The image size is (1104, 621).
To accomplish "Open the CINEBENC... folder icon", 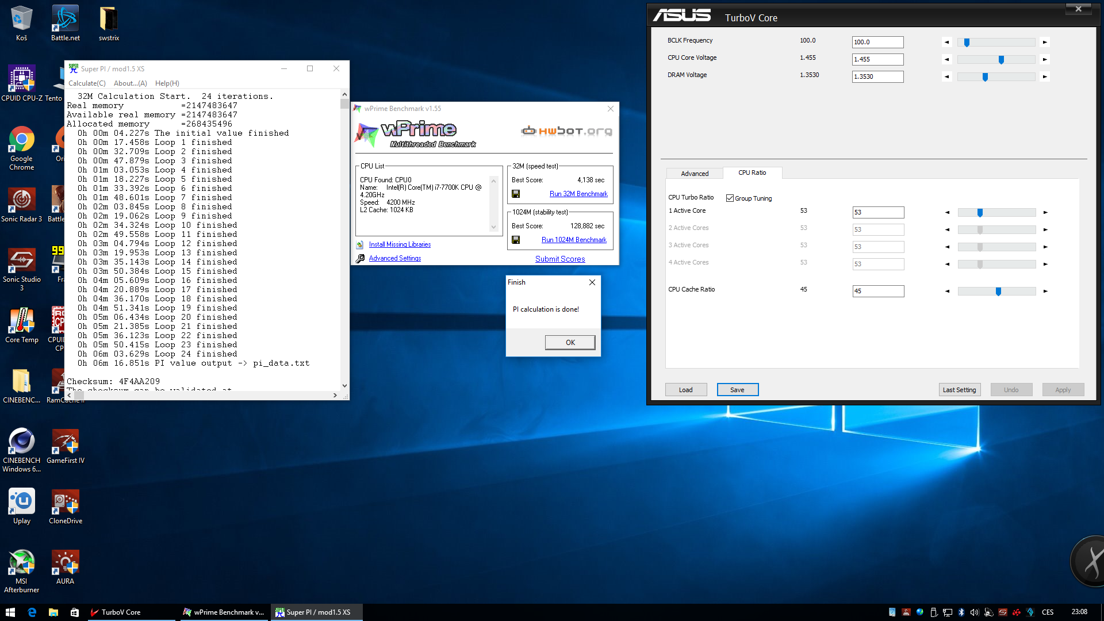I will (21, 386).
